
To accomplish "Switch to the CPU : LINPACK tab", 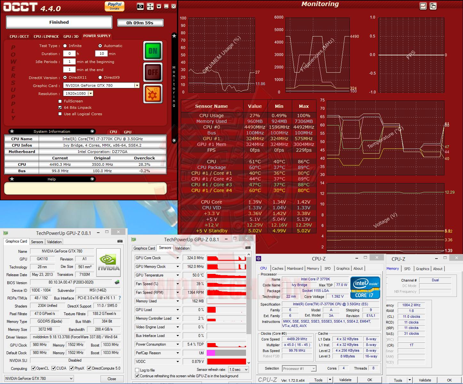I will 46,36.
